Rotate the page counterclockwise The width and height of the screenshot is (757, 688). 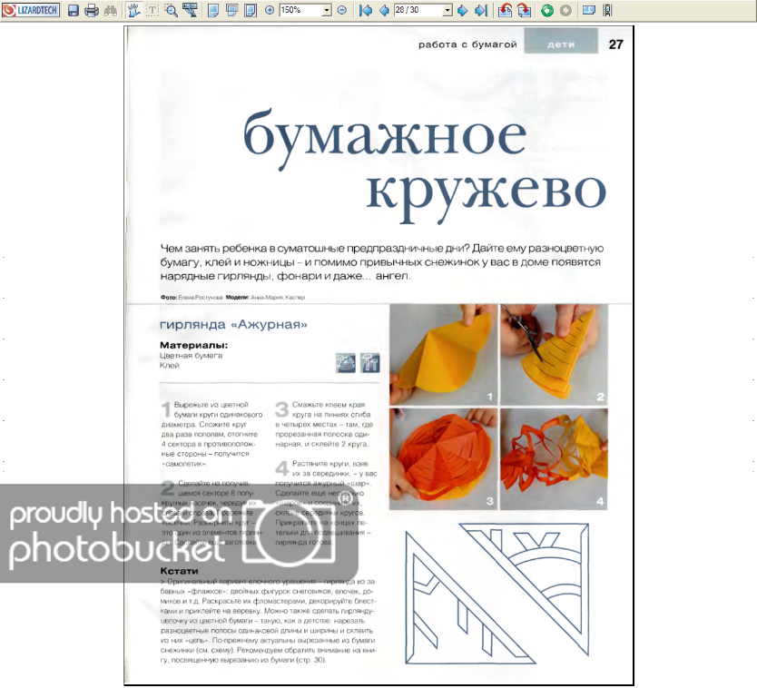click(x=506, y=10)
